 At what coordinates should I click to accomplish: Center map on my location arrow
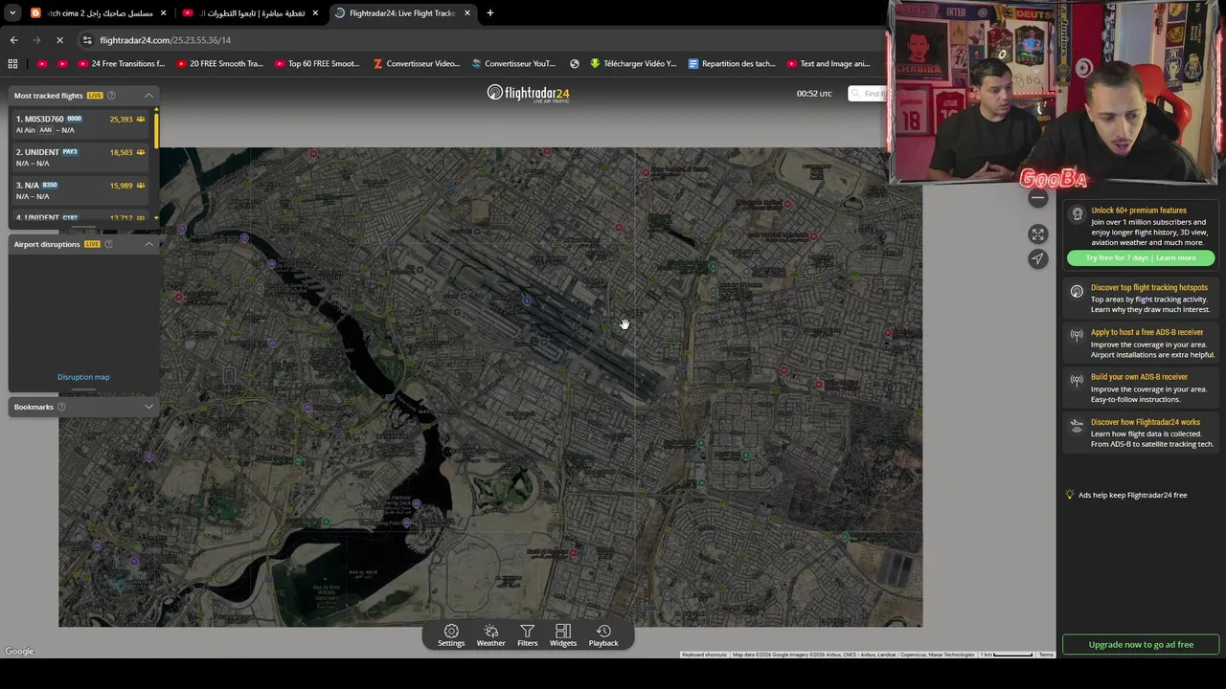(x=1038, y=258)
